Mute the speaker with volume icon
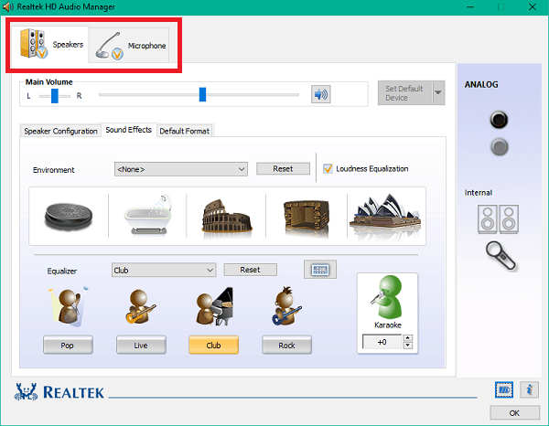The height and width of the screenshot is (426, 549). coord(321,94)
